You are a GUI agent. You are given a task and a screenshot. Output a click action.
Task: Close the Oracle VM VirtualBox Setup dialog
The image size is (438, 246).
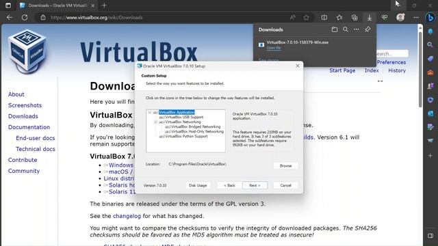pos(298,66)
